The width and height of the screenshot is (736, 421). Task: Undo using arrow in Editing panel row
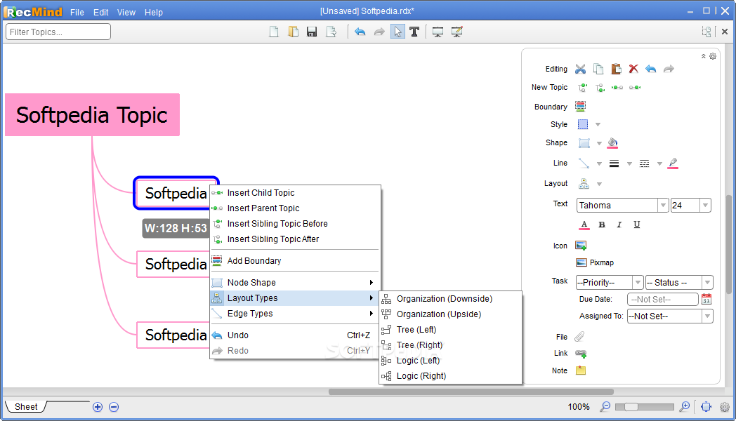650,69
